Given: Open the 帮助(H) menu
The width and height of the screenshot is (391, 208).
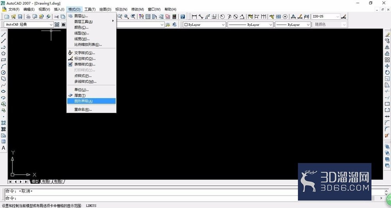Looking at the screenshot, I should [170, 9].
